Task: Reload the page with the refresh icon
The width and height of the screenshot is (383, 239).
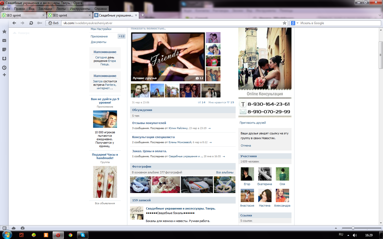Action: tap(31, 23)
